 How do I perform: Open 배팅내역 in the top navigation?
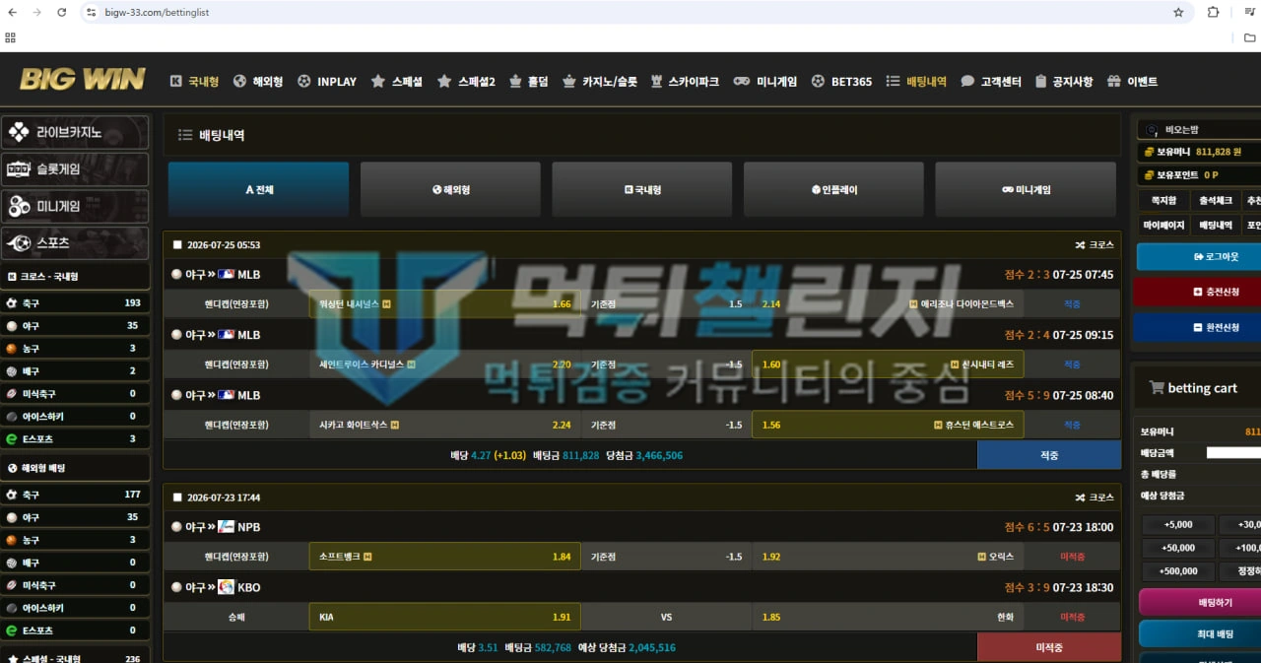tap(916, 82)
